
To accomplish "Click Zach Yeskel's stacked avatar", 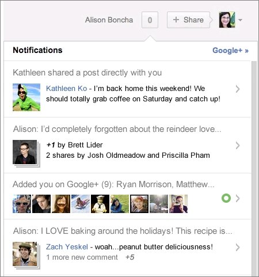I will point(26,255).
